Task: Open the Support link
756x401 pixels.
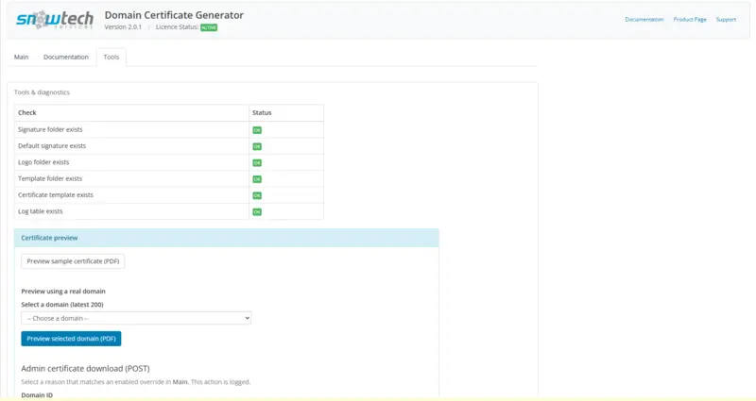Action: pyautogui.click(x=726, y=19)
